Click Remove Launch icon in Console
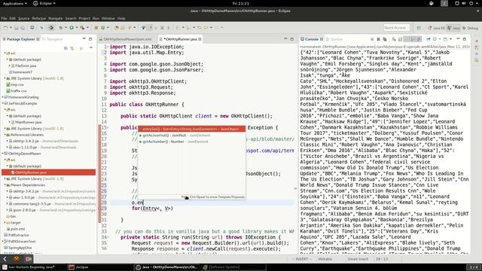 point(378,39)
